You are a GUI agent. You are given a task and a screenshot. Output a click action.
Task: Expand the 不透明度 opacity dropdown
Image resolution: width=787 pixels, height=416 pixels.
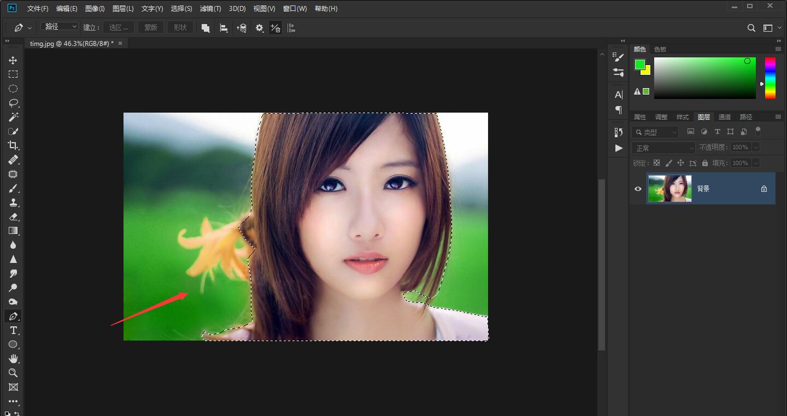pos(756,147)
